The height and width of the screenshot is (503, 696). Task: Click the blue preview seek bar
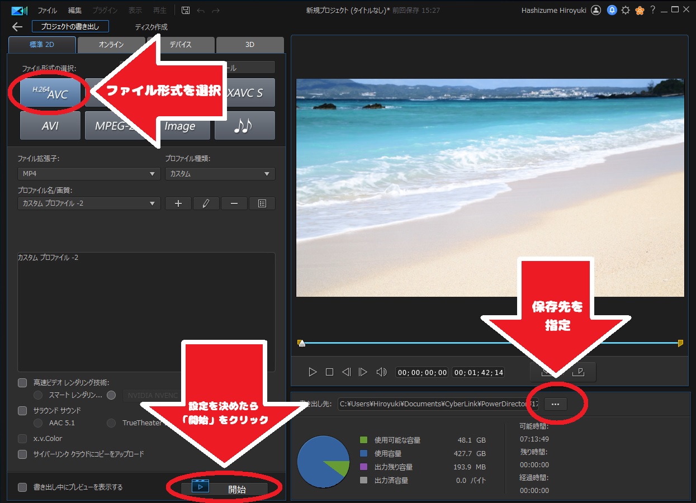pyautogui.click(x=490, y=343)
